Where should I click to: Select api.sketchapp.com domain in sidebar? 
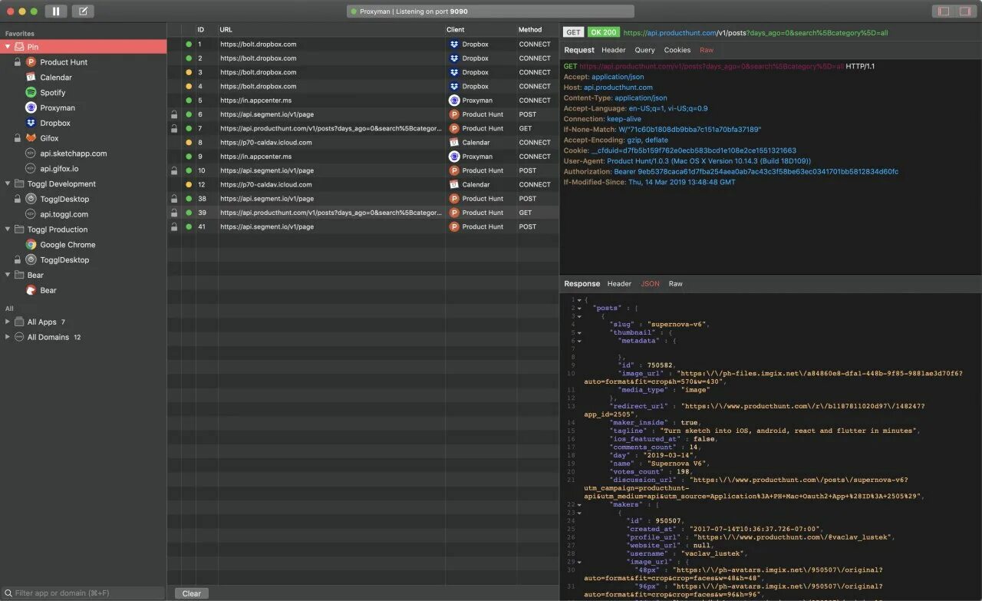74,154
